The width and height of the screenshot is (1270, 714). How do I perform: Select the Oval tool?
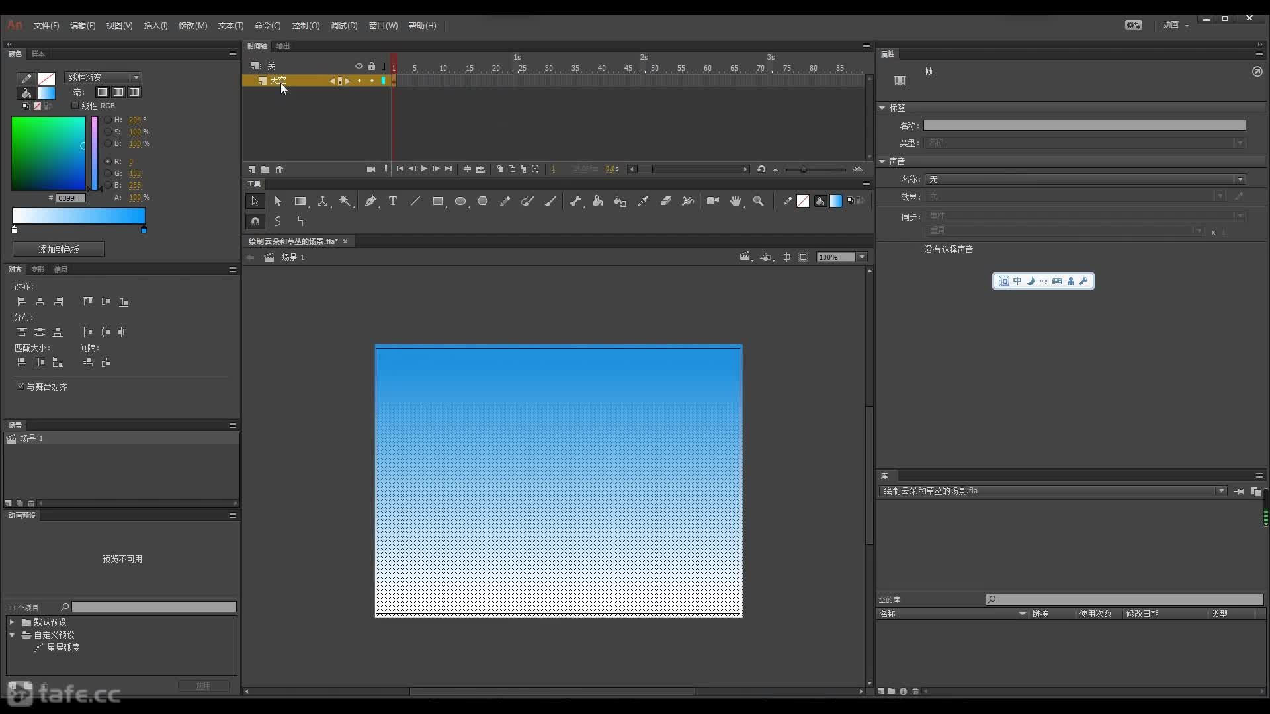[x=460, y=201]
